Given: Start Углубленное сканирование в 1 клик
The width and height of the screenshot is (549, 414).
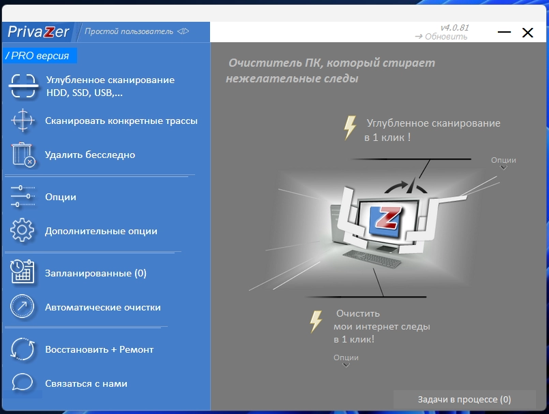Looking at the screenshot, I should 432,130.
